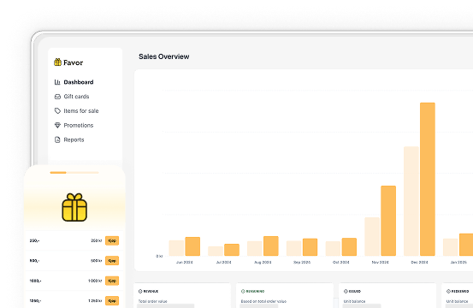Click the Dec 2024 axis label
Image resolution: width=473 pixels, height=308 pixels.
[x=419, y=262]
